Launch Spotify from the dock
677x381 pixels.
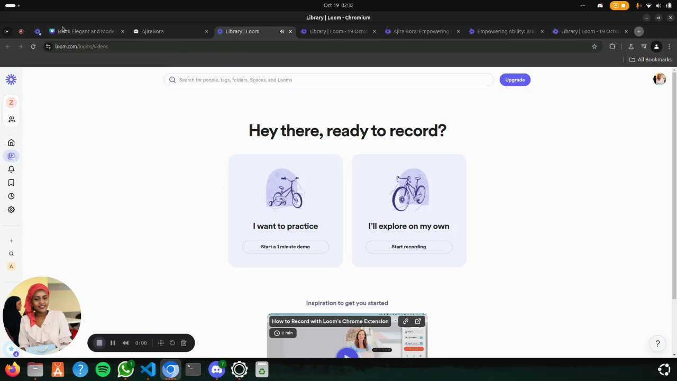[103, 369]
